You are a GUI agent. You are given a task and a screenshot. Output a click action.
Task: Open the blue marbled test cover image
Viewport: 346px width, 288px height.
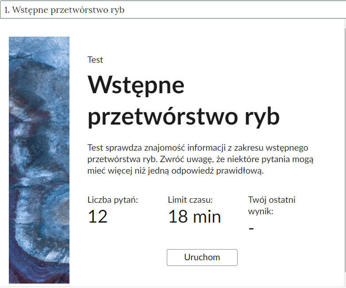(39, 160)
